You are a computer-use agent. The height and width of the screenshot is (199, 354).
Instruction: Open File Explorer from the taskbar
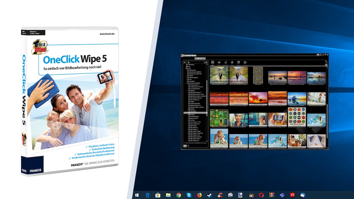[168, 195]
